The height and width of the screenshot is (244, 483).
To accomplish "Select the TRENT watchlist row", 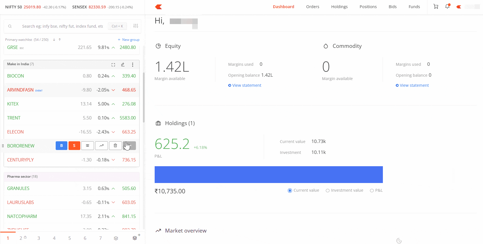I will coord(72,118).
